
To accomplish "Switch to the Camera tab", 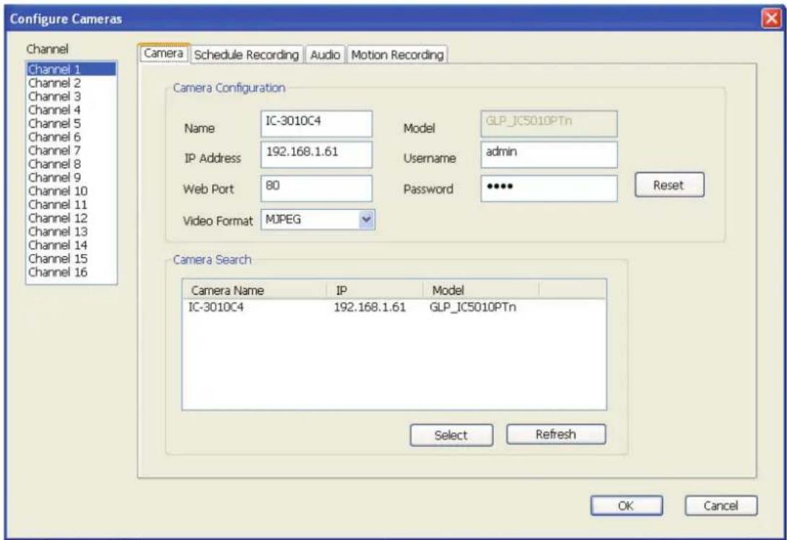I will point(164,53).
